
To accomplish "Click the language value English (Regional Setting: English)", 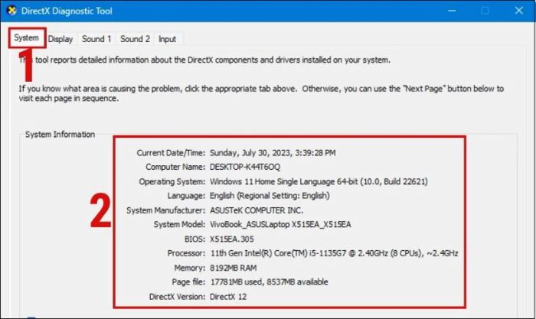I will [270, 196].
